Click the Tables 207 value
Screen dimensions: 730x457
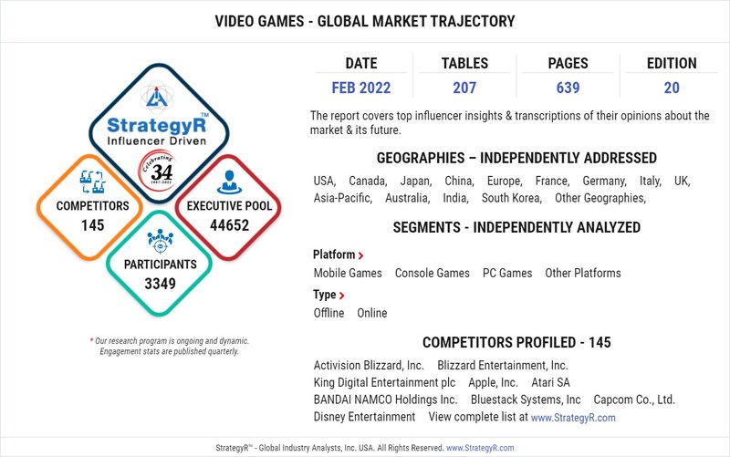[x=464, y=88]
